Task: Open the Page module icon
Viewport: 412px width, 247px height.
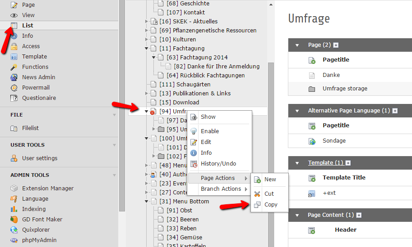Action: click(14, 5)
